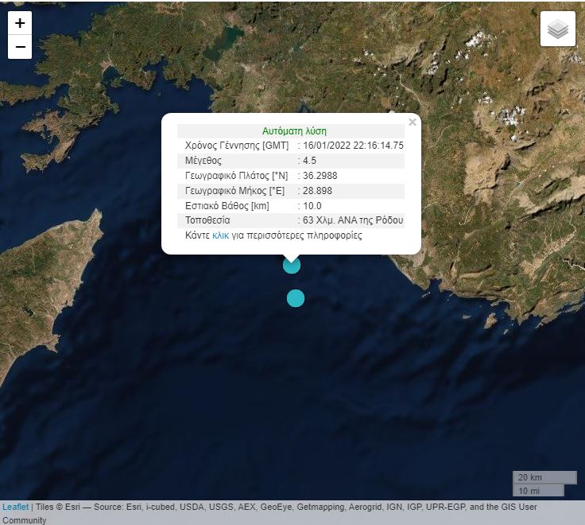
Task: Click the 20 km scale bar
Action: 544,477
